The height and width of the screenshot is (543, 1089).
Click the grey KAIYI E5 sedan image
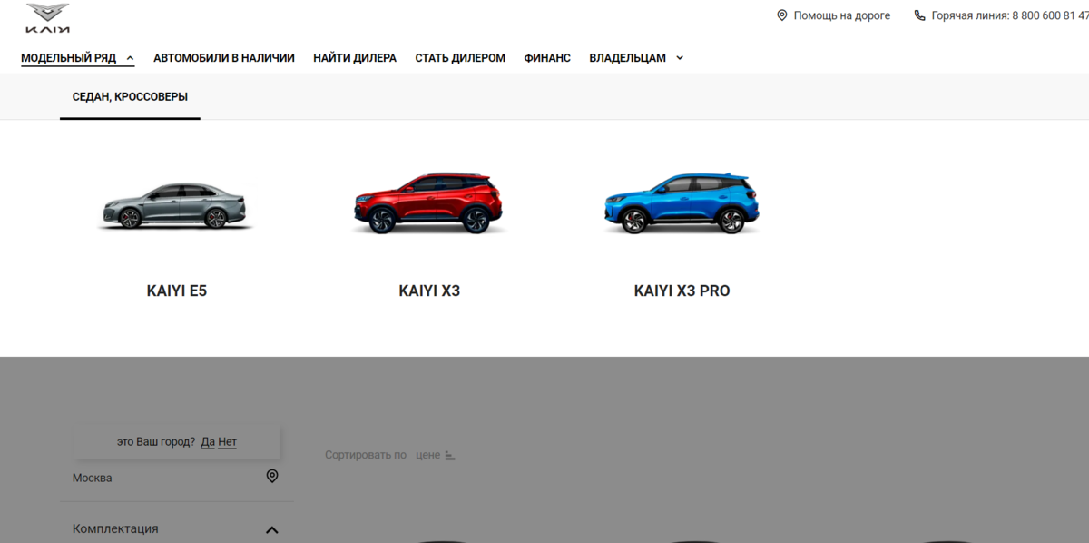pyautogui.click(x=174, y=205)
